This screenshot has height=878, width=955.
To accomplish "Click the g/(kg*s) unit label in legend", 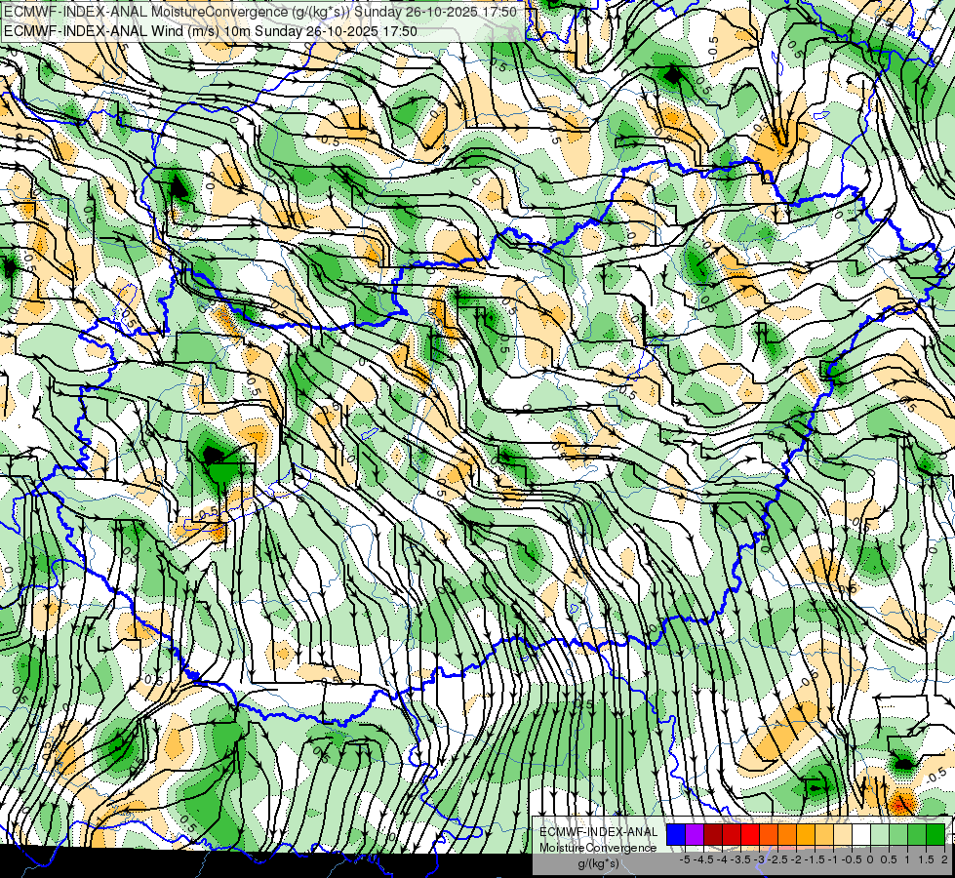I will tap(598, 863).
